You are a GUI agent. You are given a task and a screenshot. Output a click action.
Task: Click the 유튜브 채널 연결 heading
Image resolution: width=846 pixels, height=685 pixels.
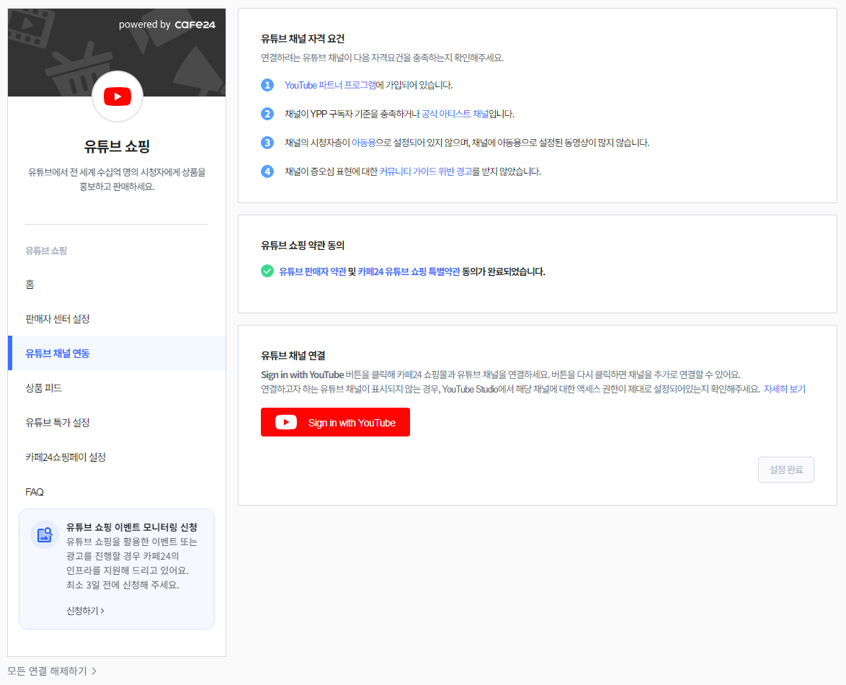293,355
